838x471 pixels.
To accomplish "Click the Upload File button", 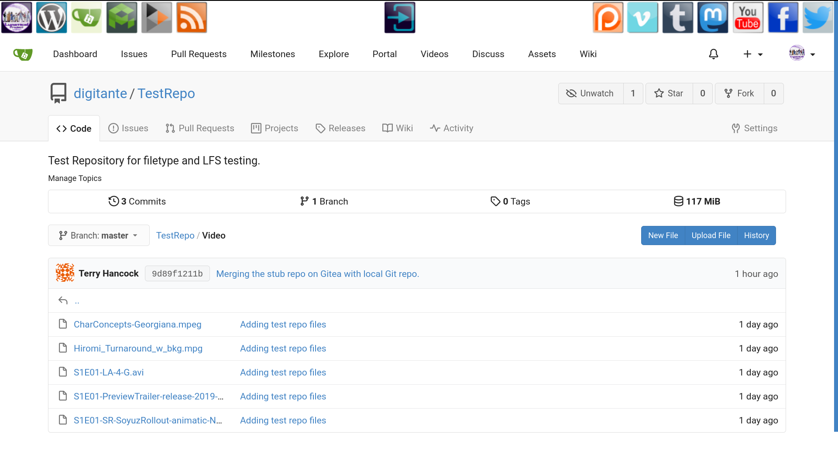I will (x=711, y=235).
